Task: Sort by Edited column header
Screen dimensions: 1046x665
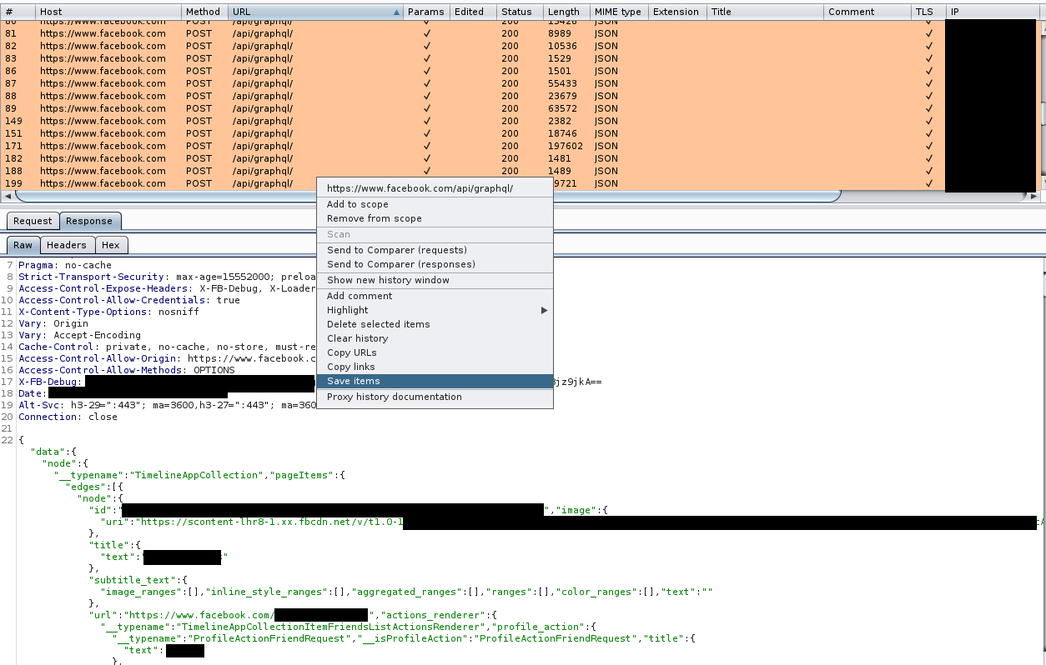Action: tap(473, 12)
